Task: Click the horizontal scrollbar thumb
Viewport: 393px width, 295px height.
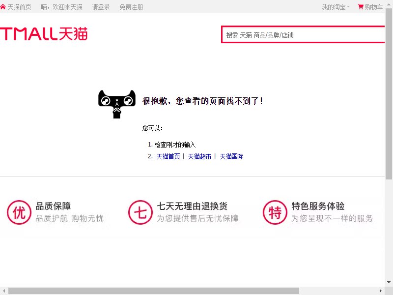Action: [x=154, y=291]
